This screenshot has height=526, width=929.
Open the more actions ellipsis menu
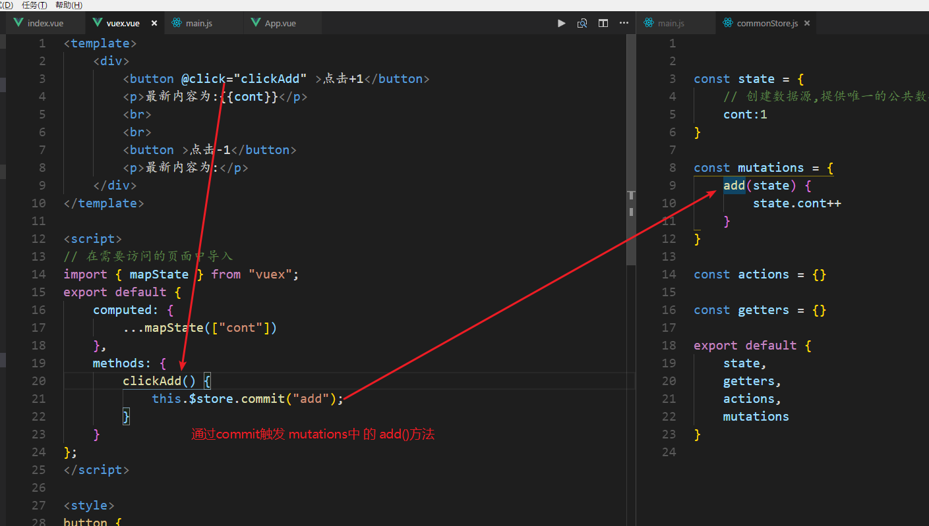(x=624, y=23)
